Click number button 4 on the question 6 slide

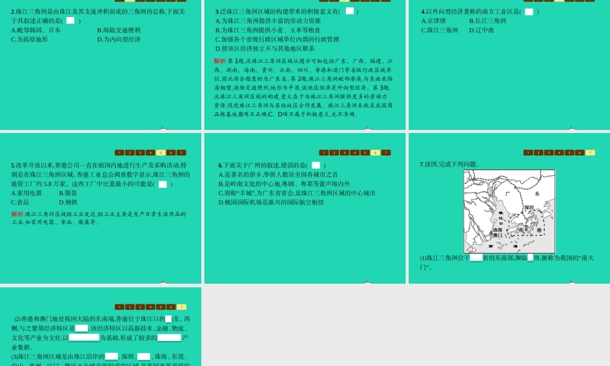pyautogui.click(x=355, y=153)
